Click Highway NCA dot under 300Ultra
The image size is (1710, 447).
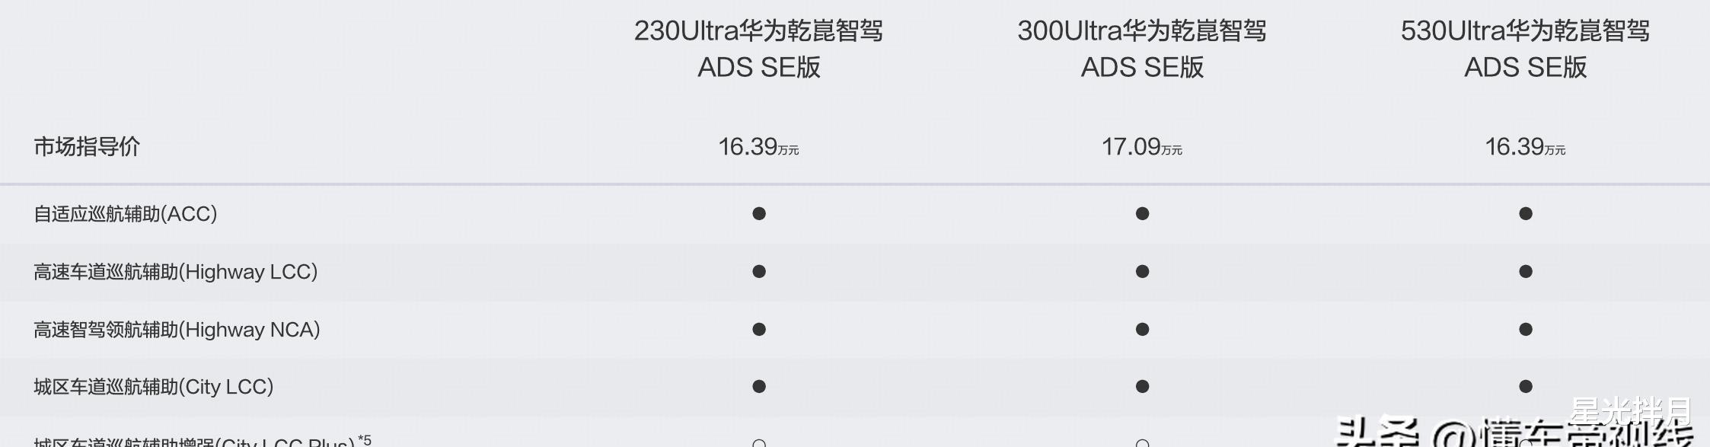pos(1142,330)
